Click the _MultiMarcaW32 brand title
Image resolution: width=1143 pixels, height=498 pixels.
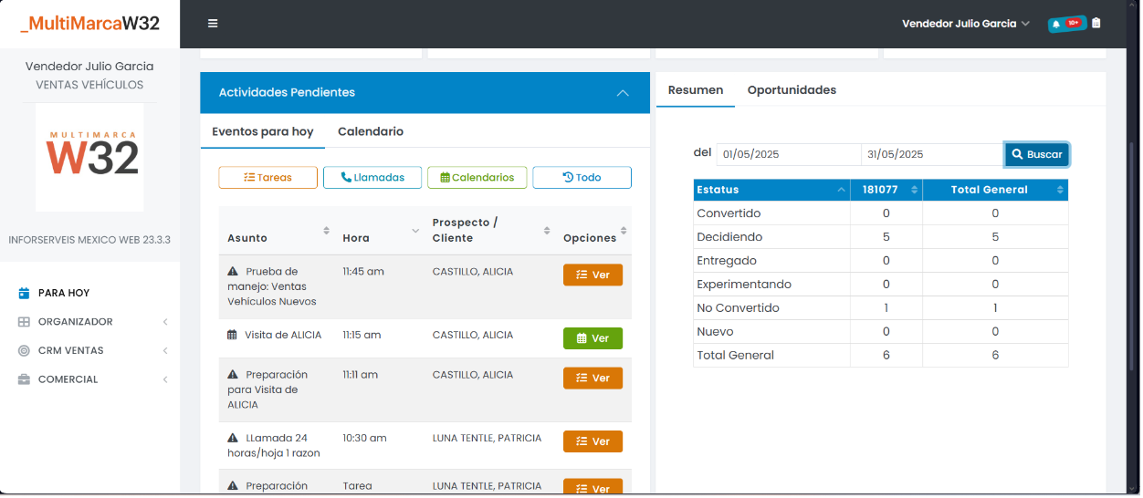(x=89, y=24)
